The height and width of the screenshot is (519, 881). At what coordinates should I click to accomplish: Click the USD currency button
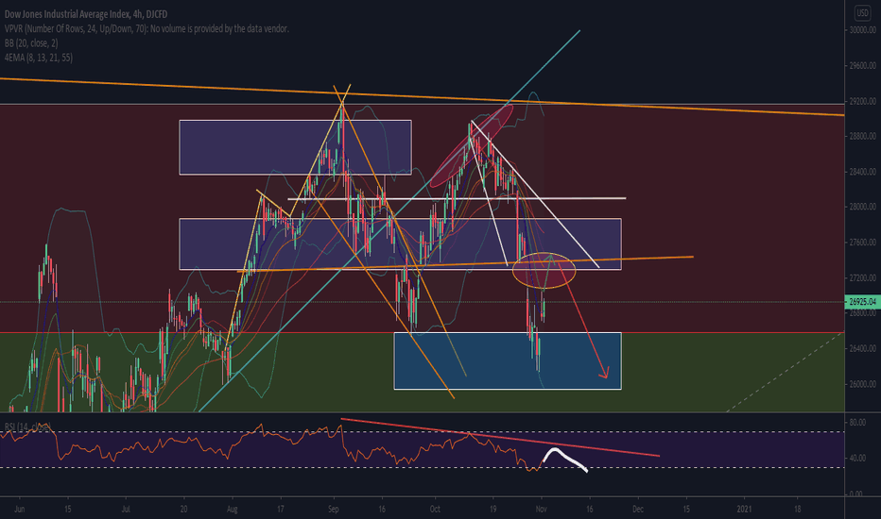coord(862,12)
